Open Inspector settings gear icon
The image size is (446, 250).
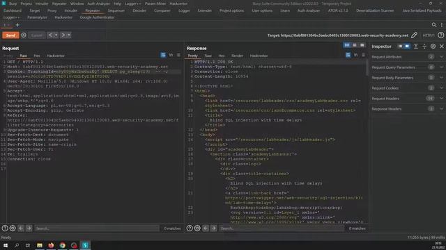(x=433, y=47)
